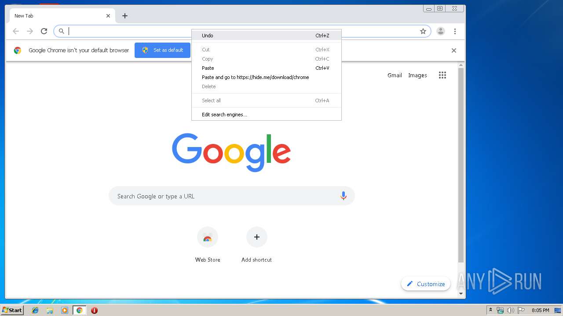Launch Windows Media Player from the taskbar
This screenshot has height=316, width=563.
[65, 310]
